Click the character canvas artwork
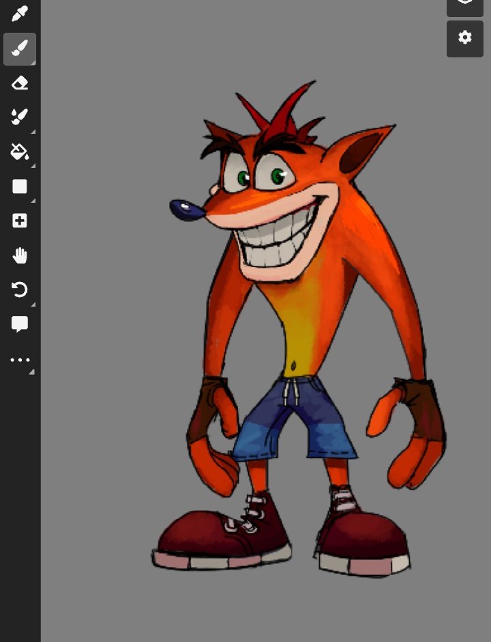The image size is (491, 642). pyautogui.click(x=299, y=330)
